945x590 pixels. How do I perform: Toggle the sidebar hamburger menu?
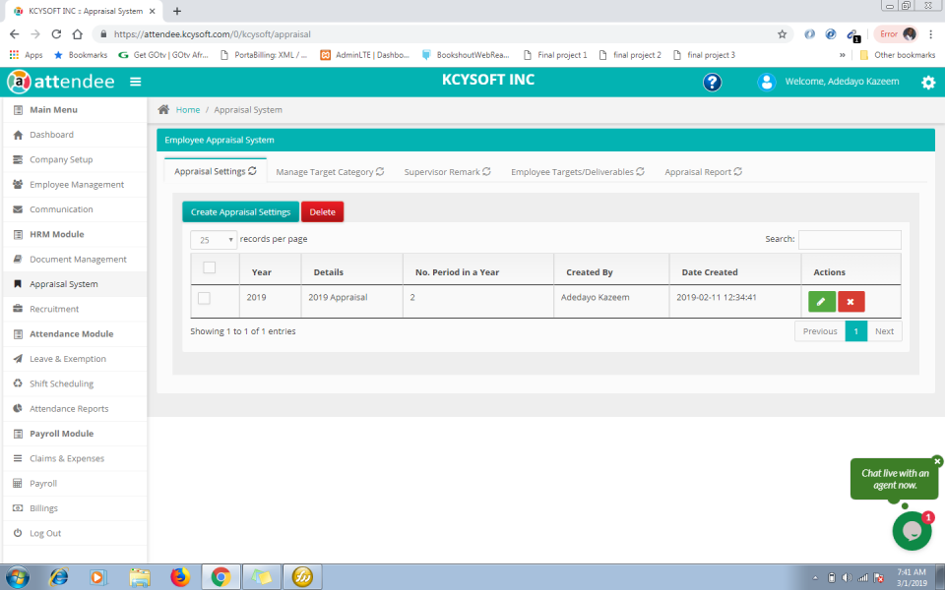(136, 82)
